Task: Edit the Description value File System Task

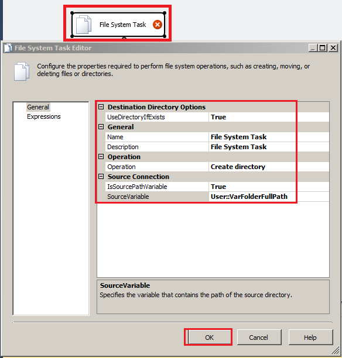Action: [x=269, y=147]
